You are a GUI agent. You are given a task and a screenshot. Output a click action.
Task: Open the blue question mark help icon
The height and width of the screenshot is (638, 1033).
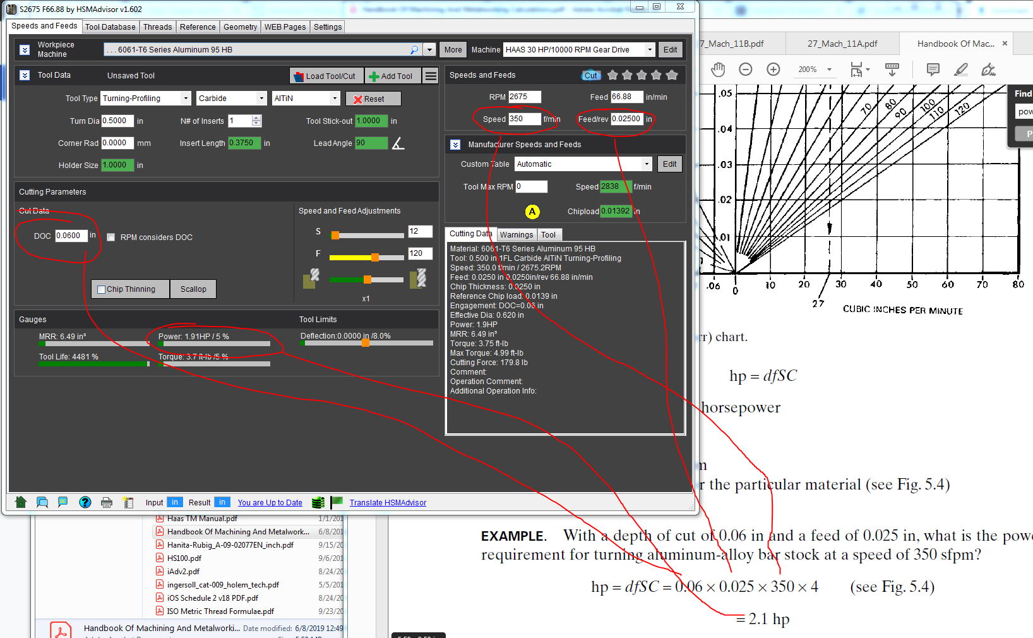tap(85, 502)
